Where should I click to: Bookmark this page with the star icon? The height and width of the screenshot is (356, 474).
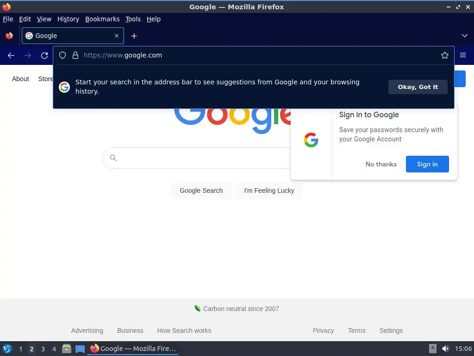coord(444,55)
